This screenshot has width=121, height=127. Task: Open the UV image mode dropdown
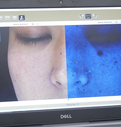point(117,22)
